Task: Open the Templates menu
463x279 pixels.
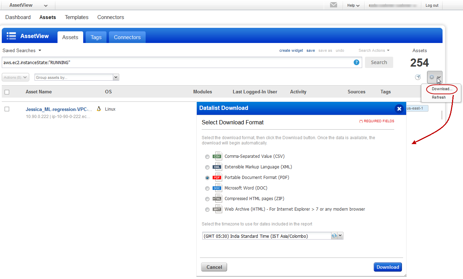Action: pos(77,17)
